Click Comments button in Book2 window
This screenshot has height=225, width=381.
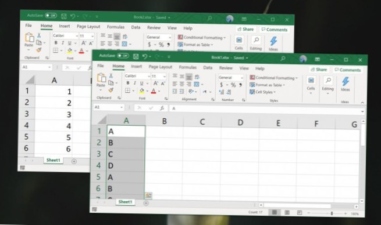[275, 30]
